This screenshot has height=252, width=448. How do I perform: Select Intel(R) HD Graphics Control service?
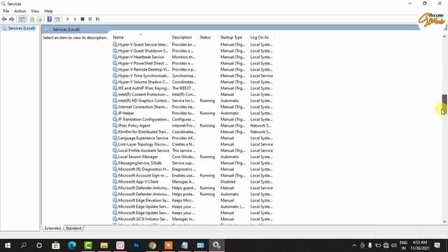pos(192,101)
